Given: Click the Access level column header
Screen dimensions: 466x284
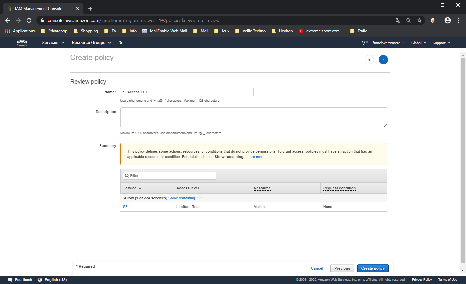Looking at the screenshot, I should (188, 188).
